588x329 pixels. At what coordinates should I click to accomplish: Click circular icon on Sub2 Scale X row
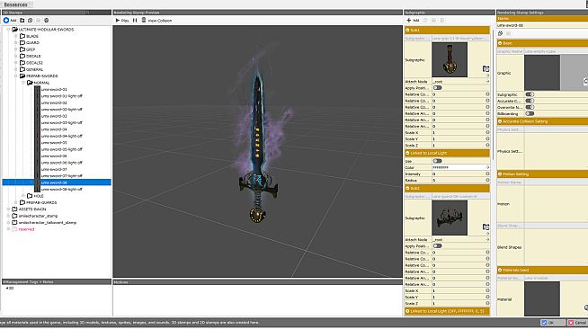487,290
